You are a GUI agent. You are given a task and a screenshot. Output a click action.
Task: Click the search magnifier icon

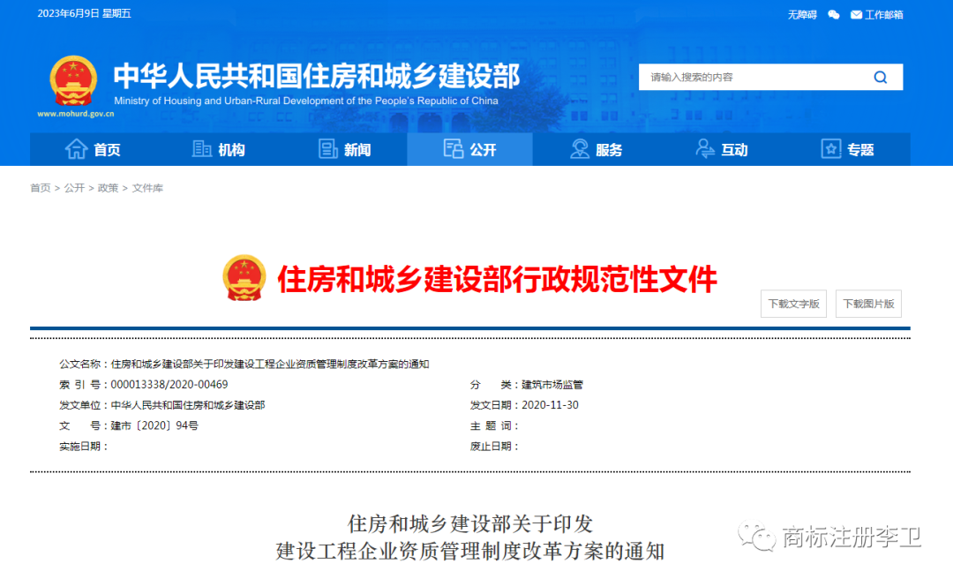(x=880, y=78)
